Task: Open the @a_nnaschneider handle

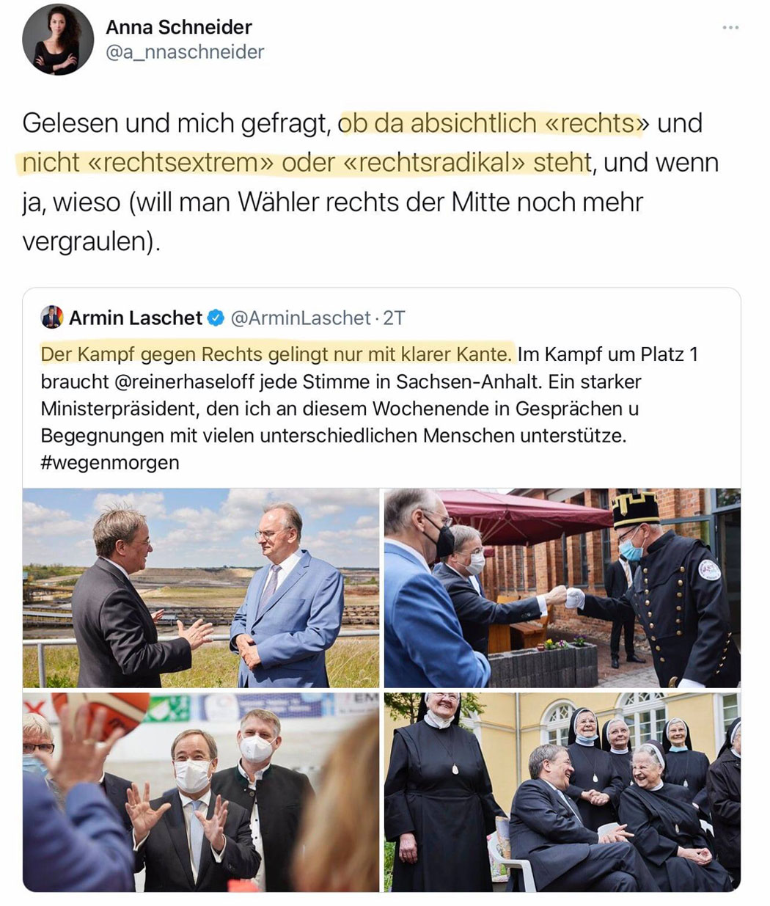Action: click(x=185, y=52)
